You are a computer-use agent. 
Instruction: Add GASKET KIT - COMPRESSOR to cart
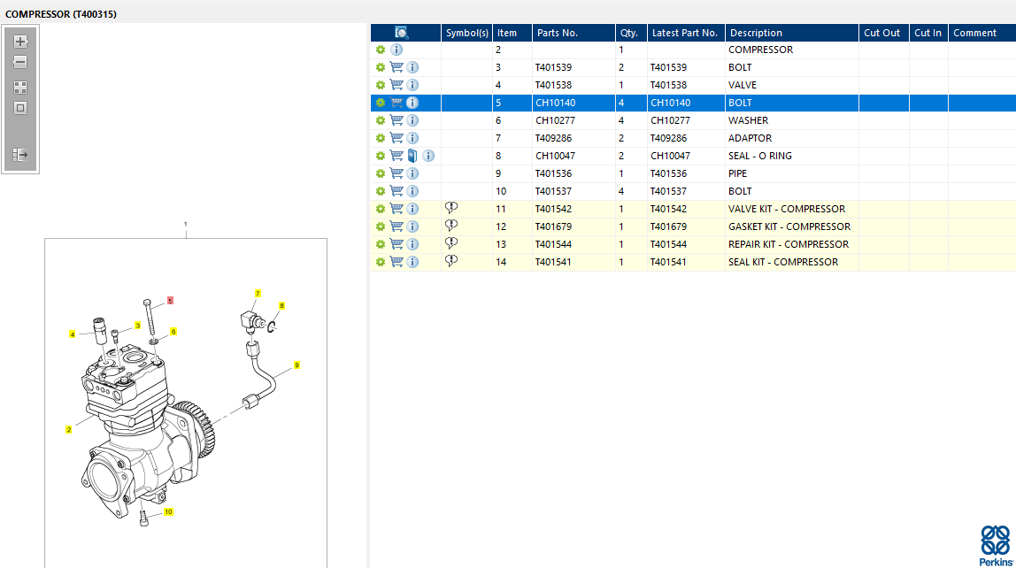click(x=396, y=226)
